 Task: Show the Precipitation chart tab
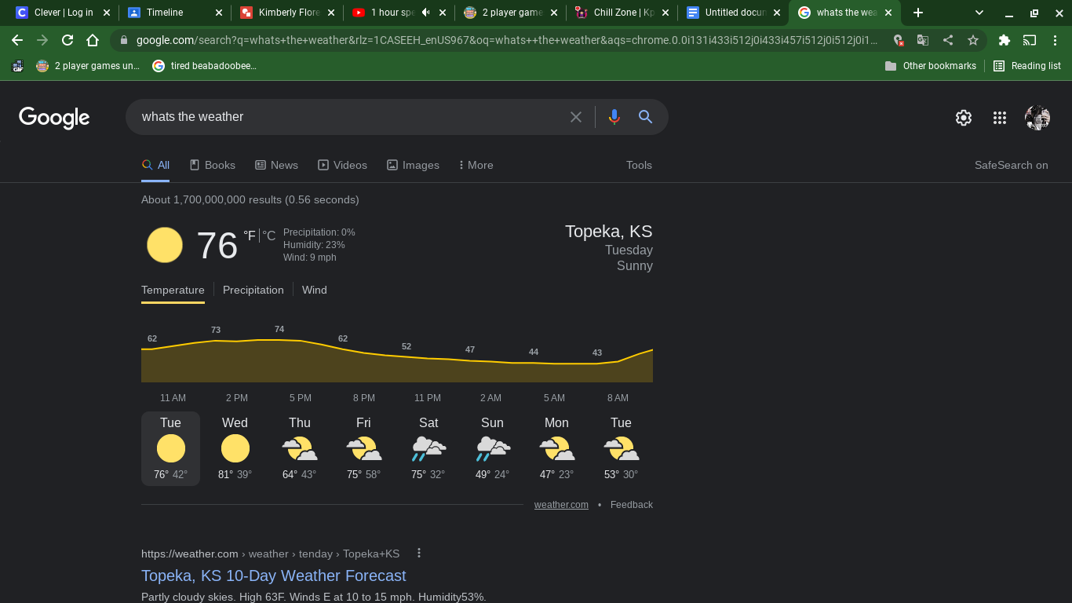coord(253,290)
